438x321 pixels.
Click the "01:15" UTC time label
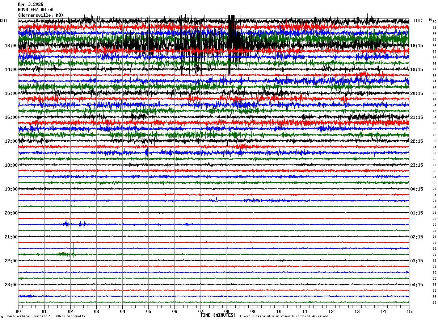point(416,213)
